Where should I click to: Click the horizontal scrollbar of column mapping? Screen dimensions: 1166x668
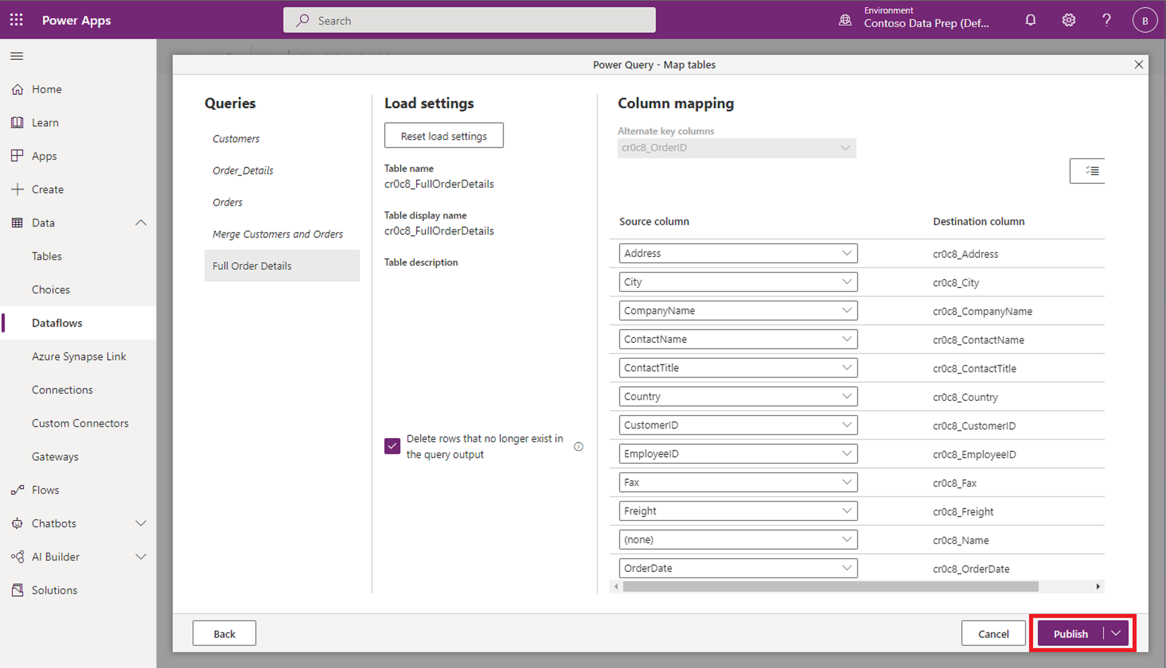(830, 586)
